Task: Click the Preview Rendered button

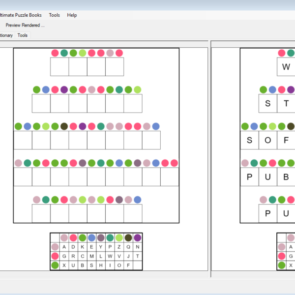Action: click(x=25, y=25)
